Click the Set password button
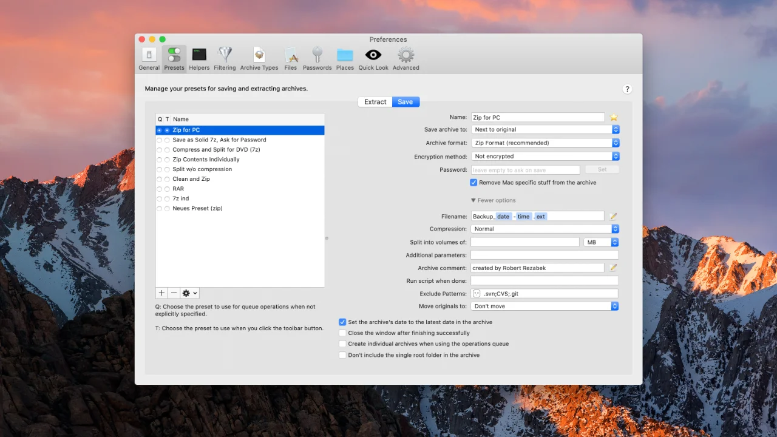Viewport: 777px width, 437px height. point(602,170)
